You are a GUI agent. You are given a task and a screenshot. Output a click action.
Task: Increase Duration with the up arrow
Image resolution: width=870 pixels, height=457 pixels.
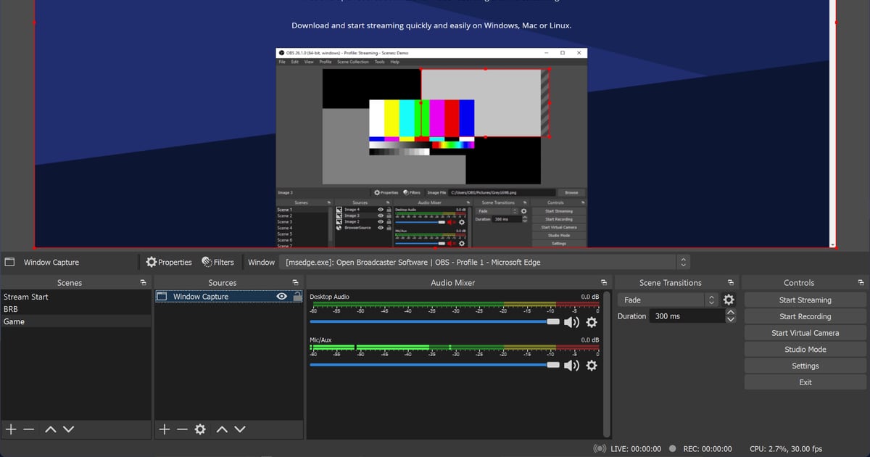coord(730,313)
